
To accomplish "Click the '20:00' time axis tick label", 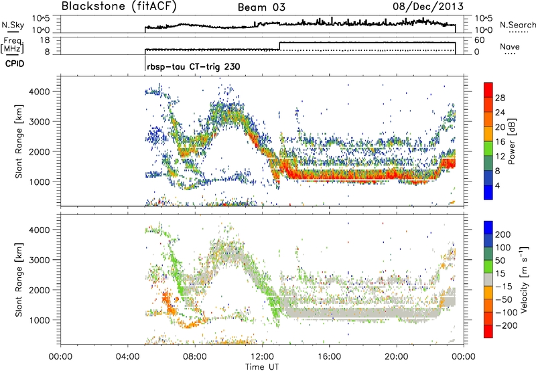I will 396,357.
